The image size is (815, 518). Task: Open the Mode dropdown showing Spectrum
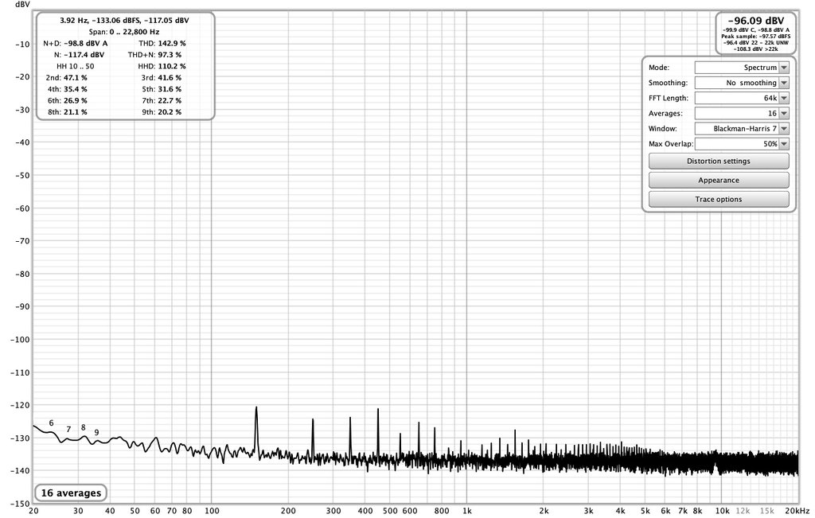[x=742, y=68]
